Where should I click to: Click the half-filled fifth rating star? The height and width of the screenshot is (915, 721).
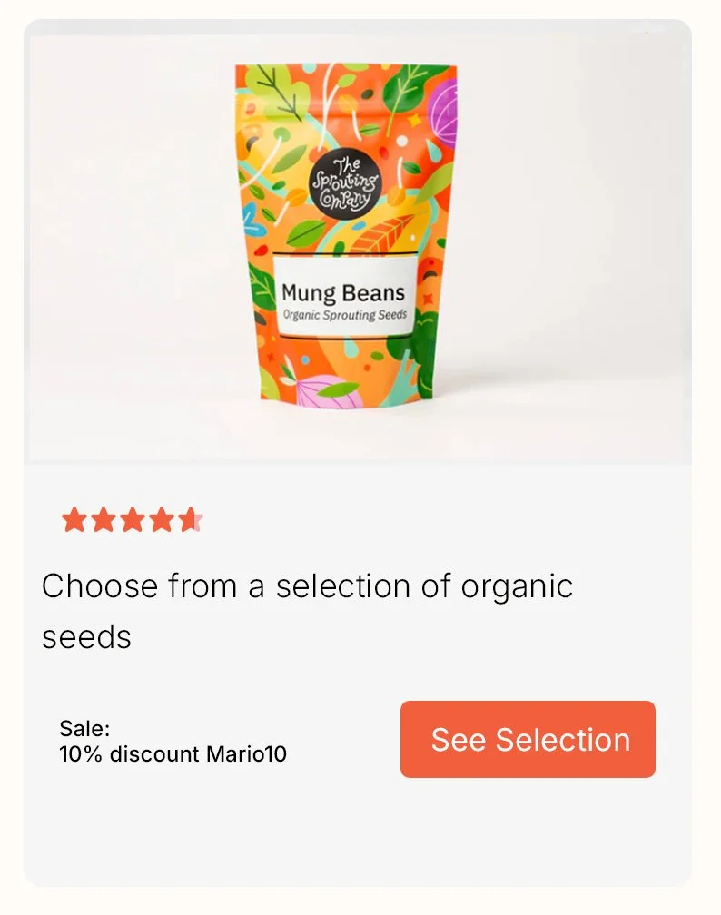click(190, 519)
